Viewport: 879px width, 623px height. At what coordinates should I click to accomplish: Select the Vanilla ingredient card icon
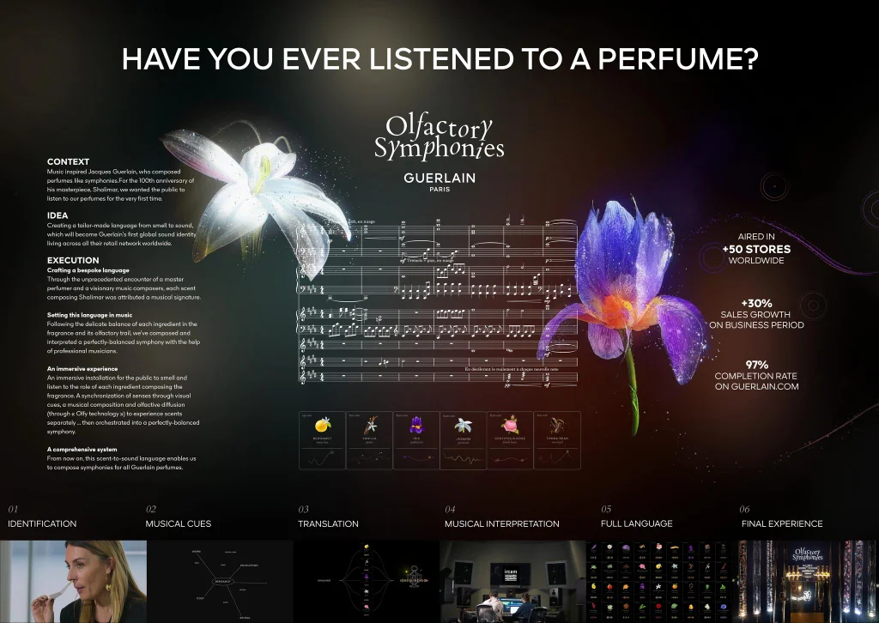[x=370, y=425]
